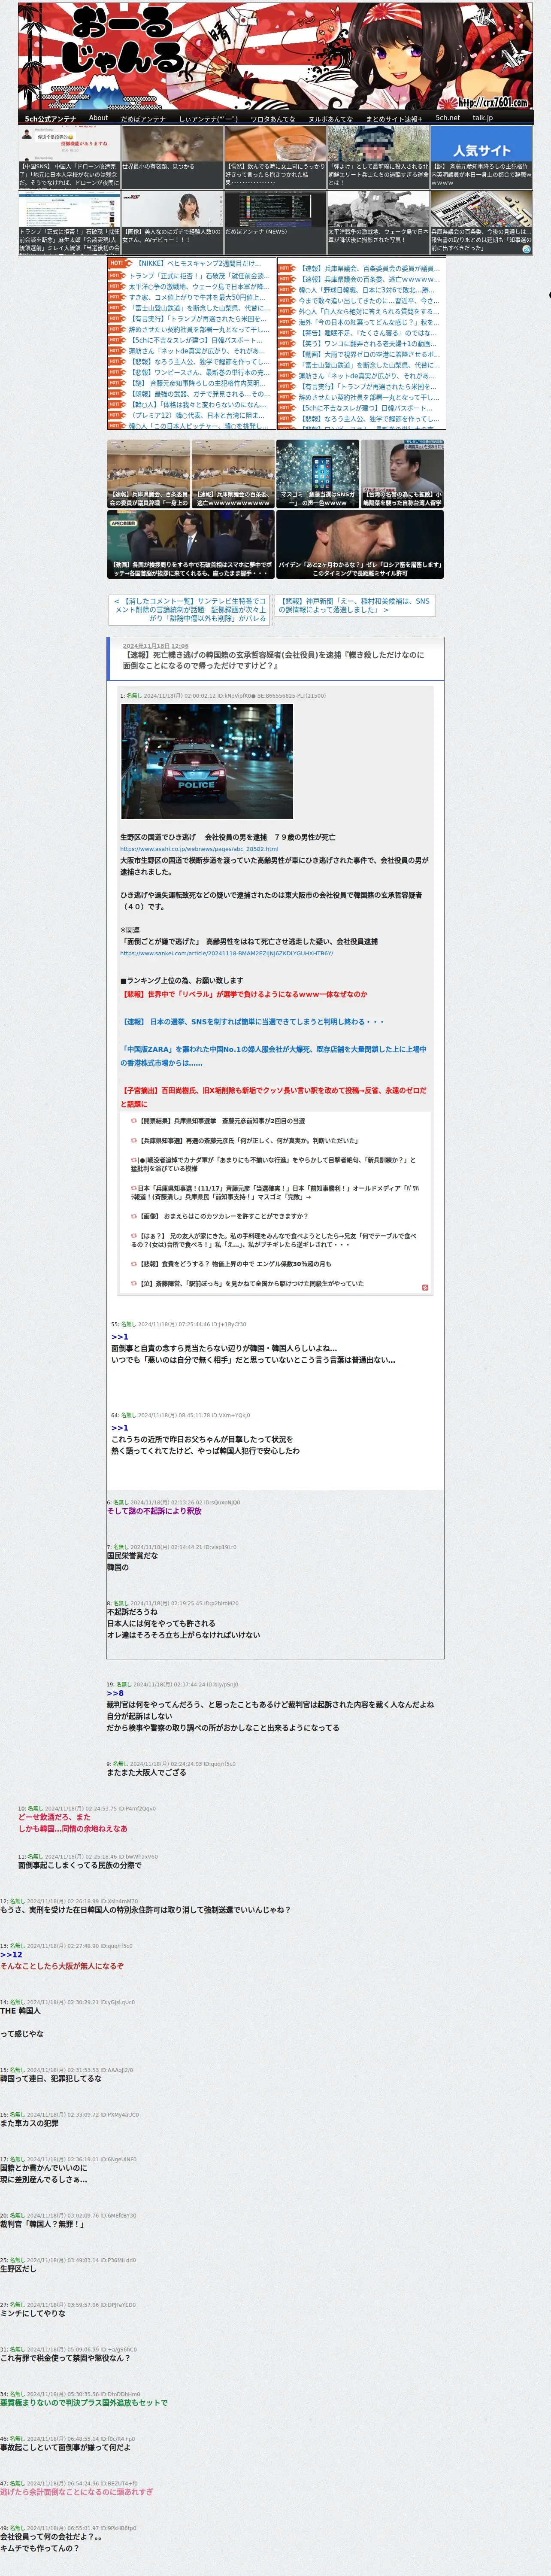This screenshot has height=2576, width=551.
Task: Open the ワロタあんてな menu item
Action: click(273, 118)
